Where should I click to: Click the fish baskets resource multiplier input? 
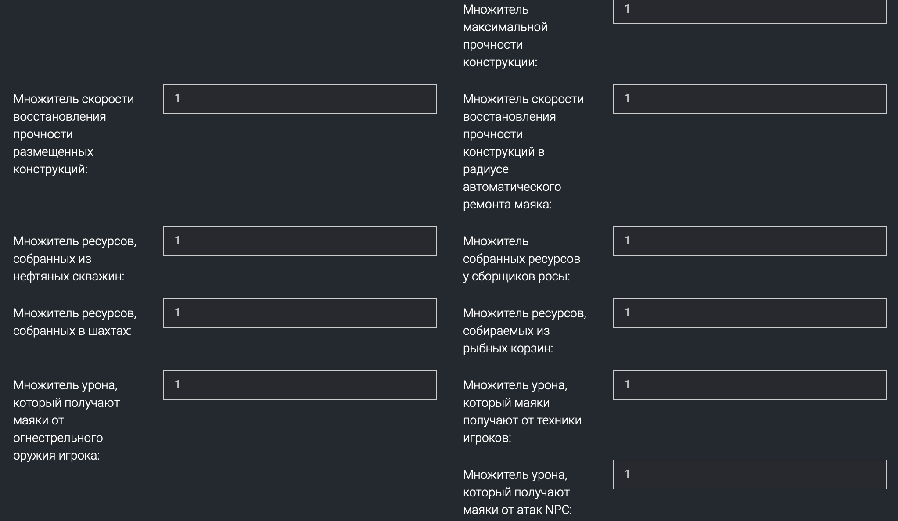749,313
